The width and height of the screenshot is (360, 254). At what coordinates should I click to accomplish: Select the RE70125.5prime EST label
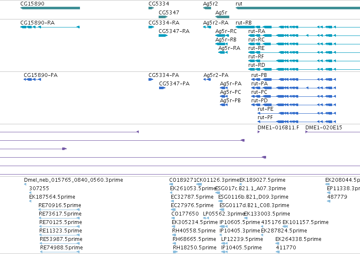coord(60,223)
